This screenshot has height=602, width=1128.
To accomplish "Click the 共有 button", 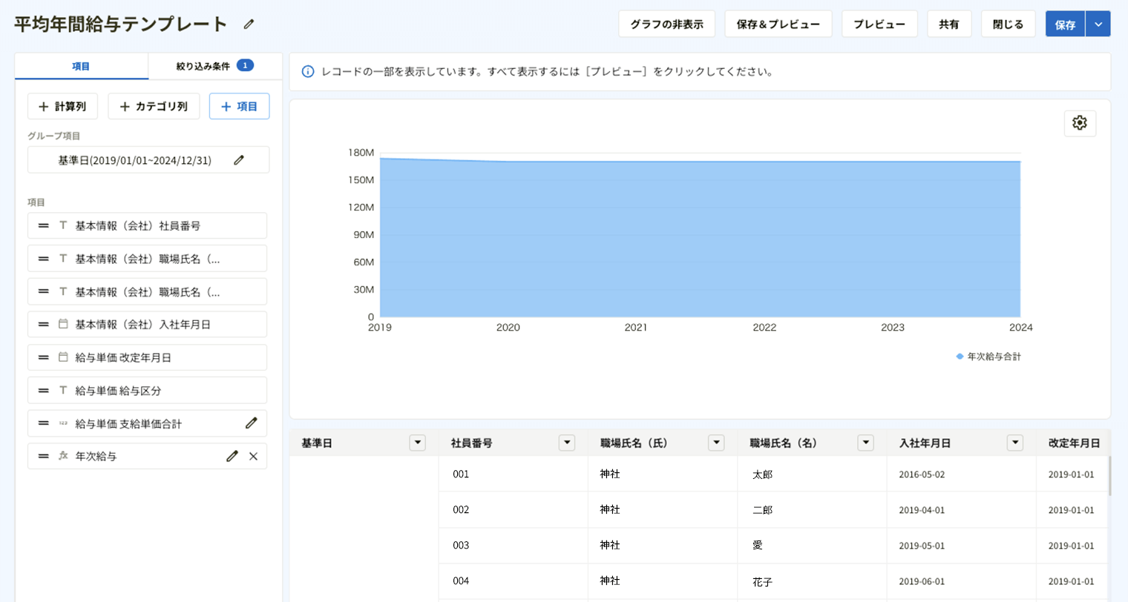I will point(949,24).
